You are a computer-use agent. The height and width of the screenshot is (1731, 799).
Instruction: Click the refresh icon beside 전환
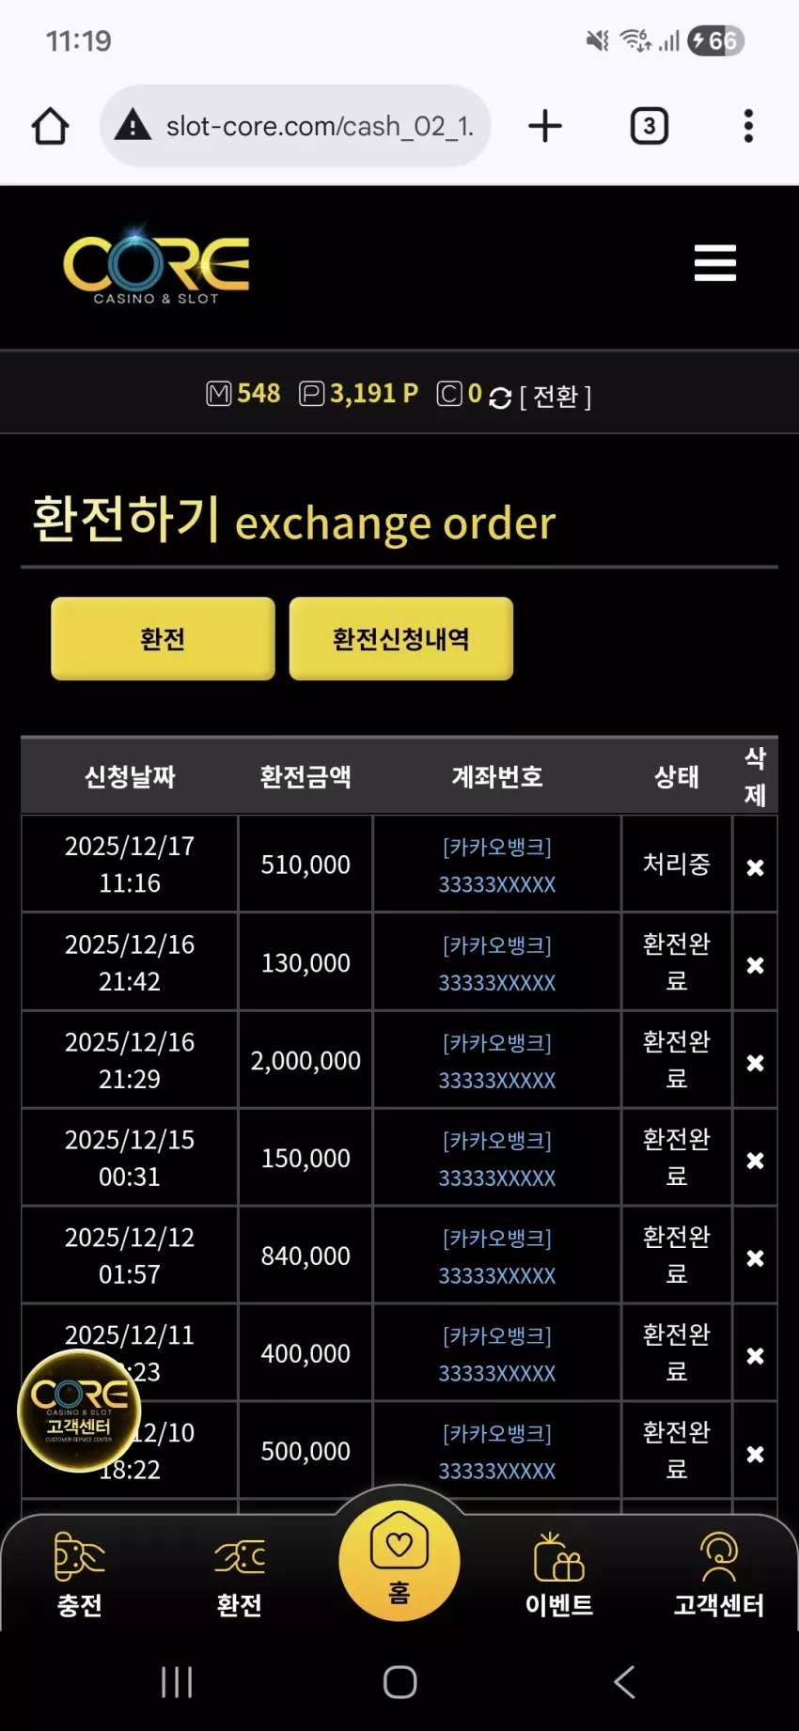pos(500,398)
